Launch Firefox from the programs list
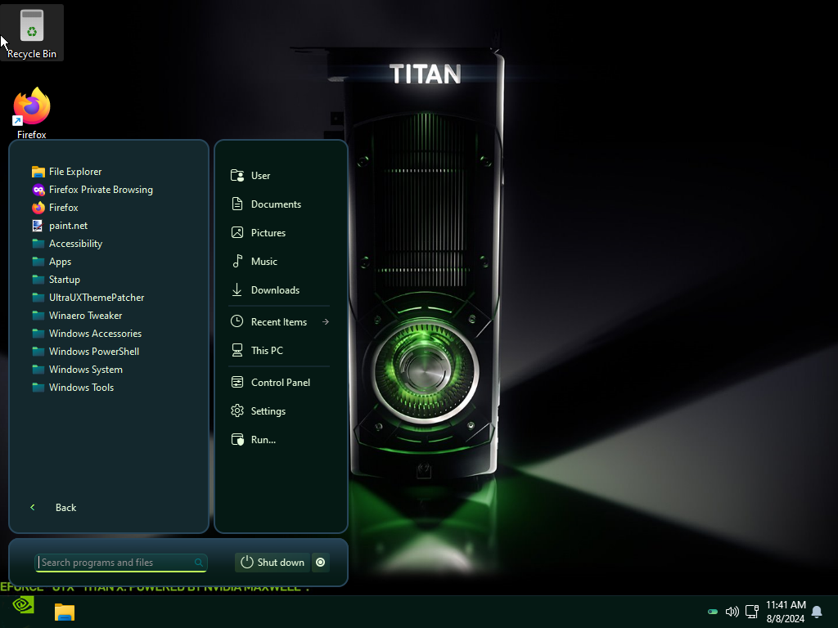This screenshot has height=628, width=838. tap(55, 207)
